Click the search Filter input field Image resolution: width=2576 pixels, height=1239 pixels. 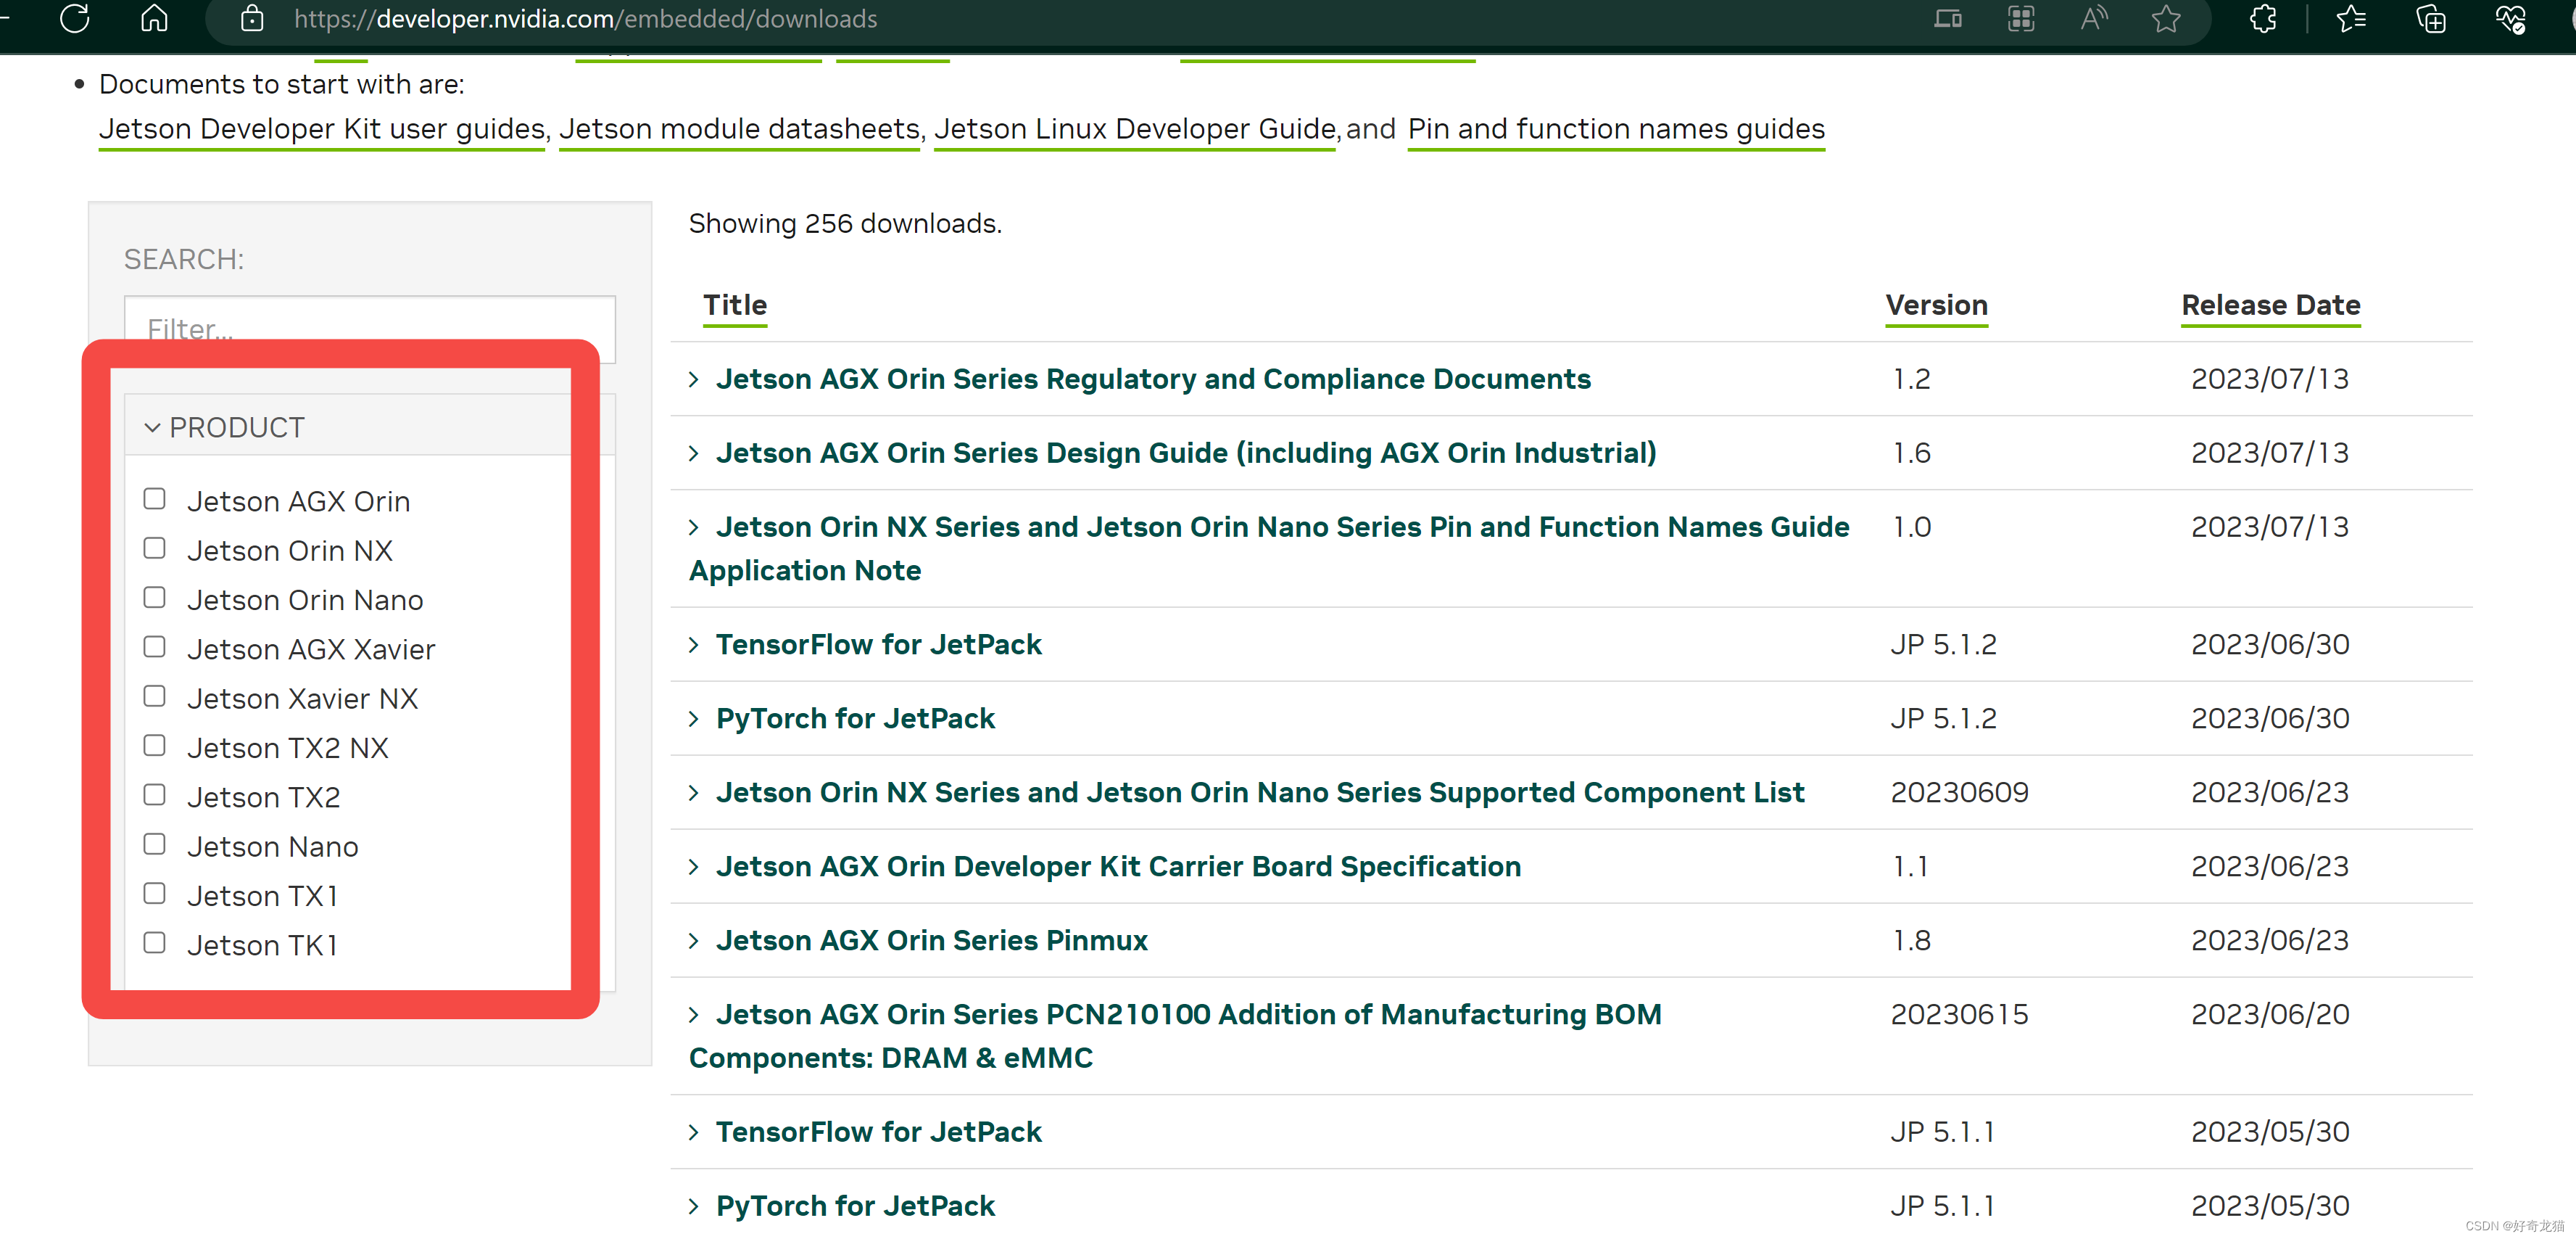[369, 320]
